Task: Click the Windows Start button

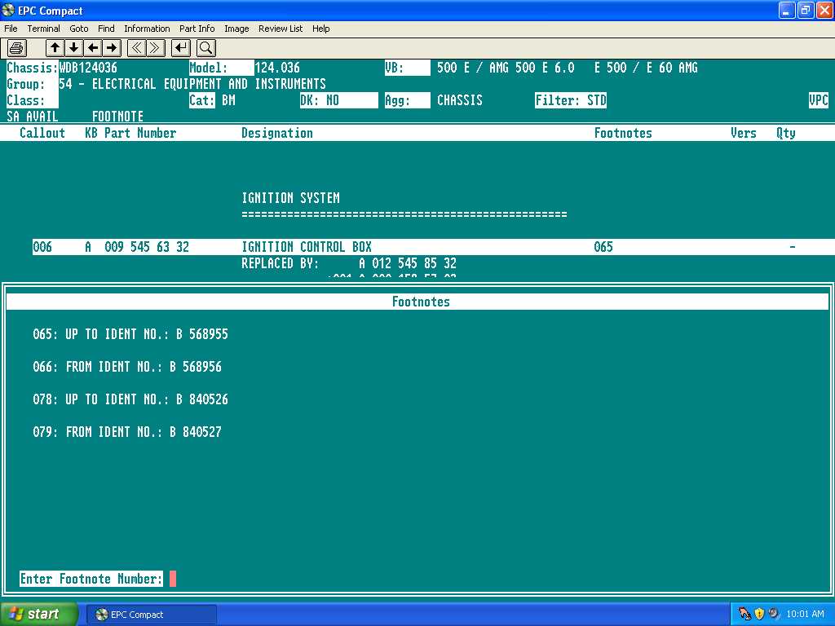Action: 38,614
